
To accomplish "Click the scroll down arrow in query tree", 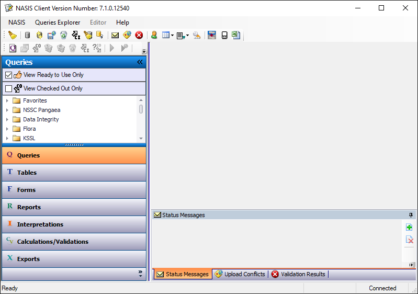I will point(141,139).
